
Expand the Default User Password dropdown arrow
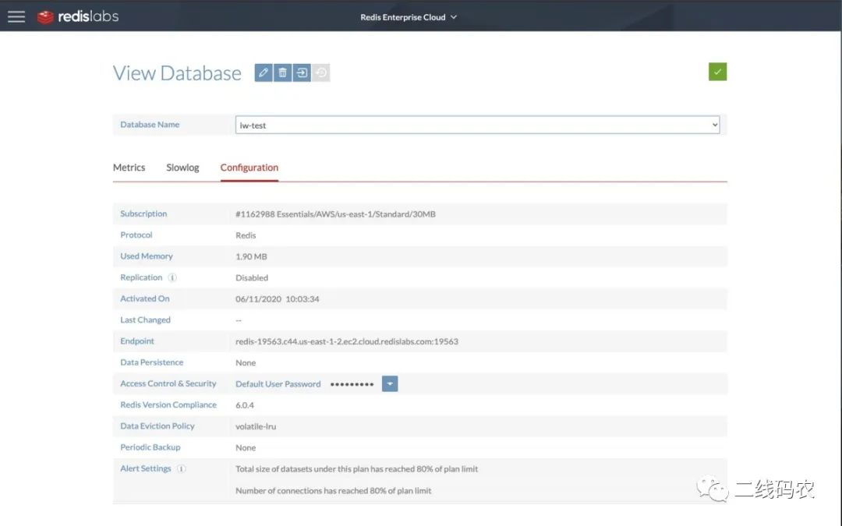coord(390,383)
